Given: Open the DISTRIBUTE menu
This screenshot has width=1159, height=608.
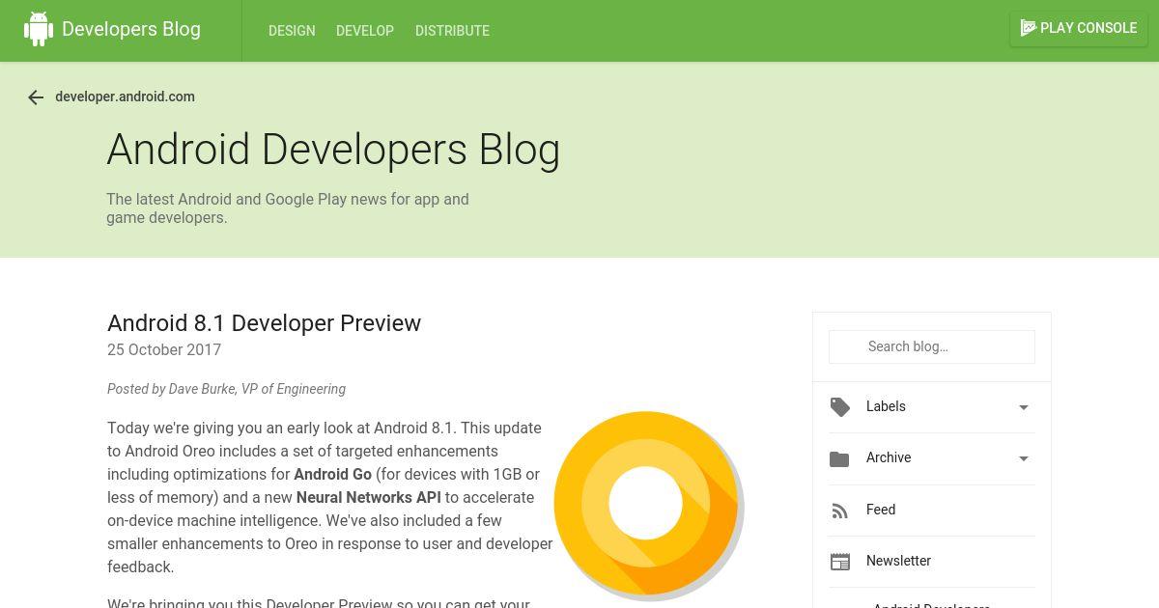Looking at the screenshot, I should (452, 31).
